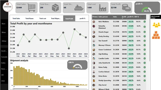The height and width of the screenshot is (90, 161).
Task: Click Husein Augar's green check icon
Action: click(x=145, y=32)
